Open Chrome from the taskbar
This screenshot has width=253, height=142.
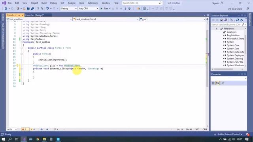38,139
